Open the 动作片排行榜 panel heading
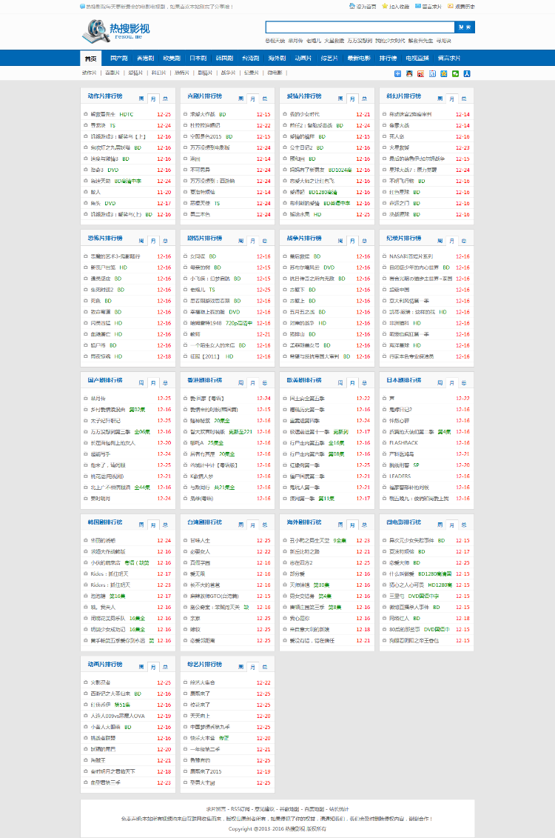 click(105, 96)
